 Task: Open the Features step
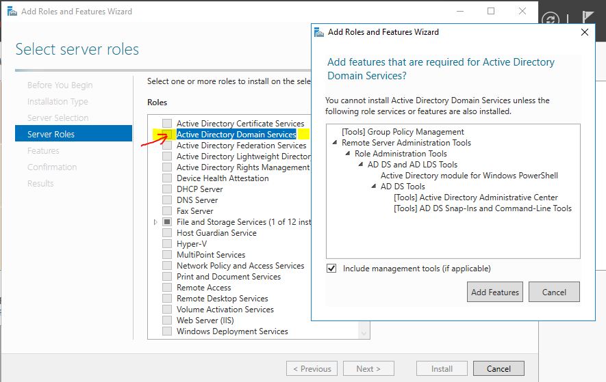[43, 150]
